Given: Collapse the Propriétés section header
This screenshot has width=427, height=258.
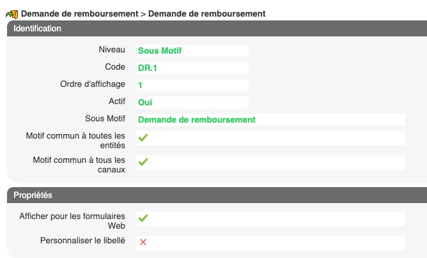Looking at the screenshot, I should tap(33, 195).
